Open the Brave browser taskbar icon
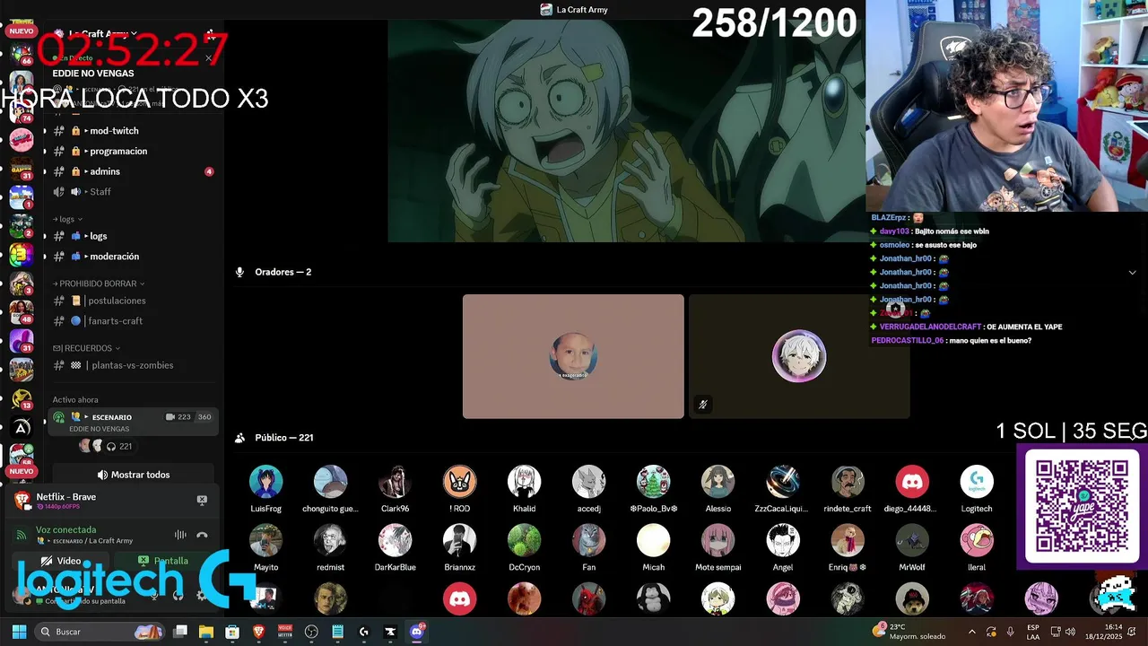The width and height of the screenshot is (1148, 646). [258, 632]
